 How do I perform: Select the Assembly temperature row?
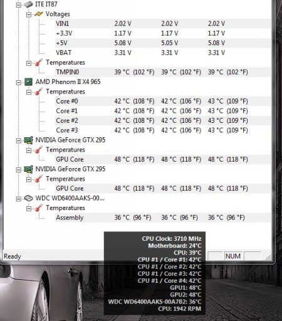coord(163,218)
